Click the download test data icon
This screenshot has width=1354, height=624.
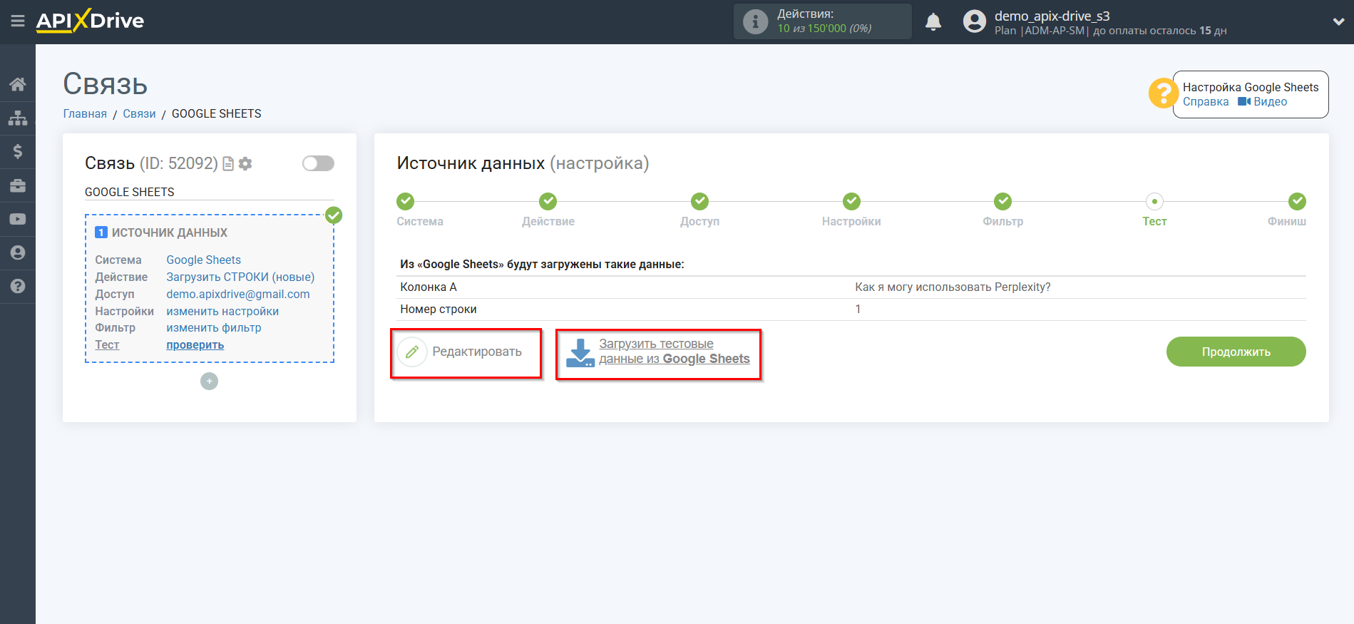click(580, 353)
